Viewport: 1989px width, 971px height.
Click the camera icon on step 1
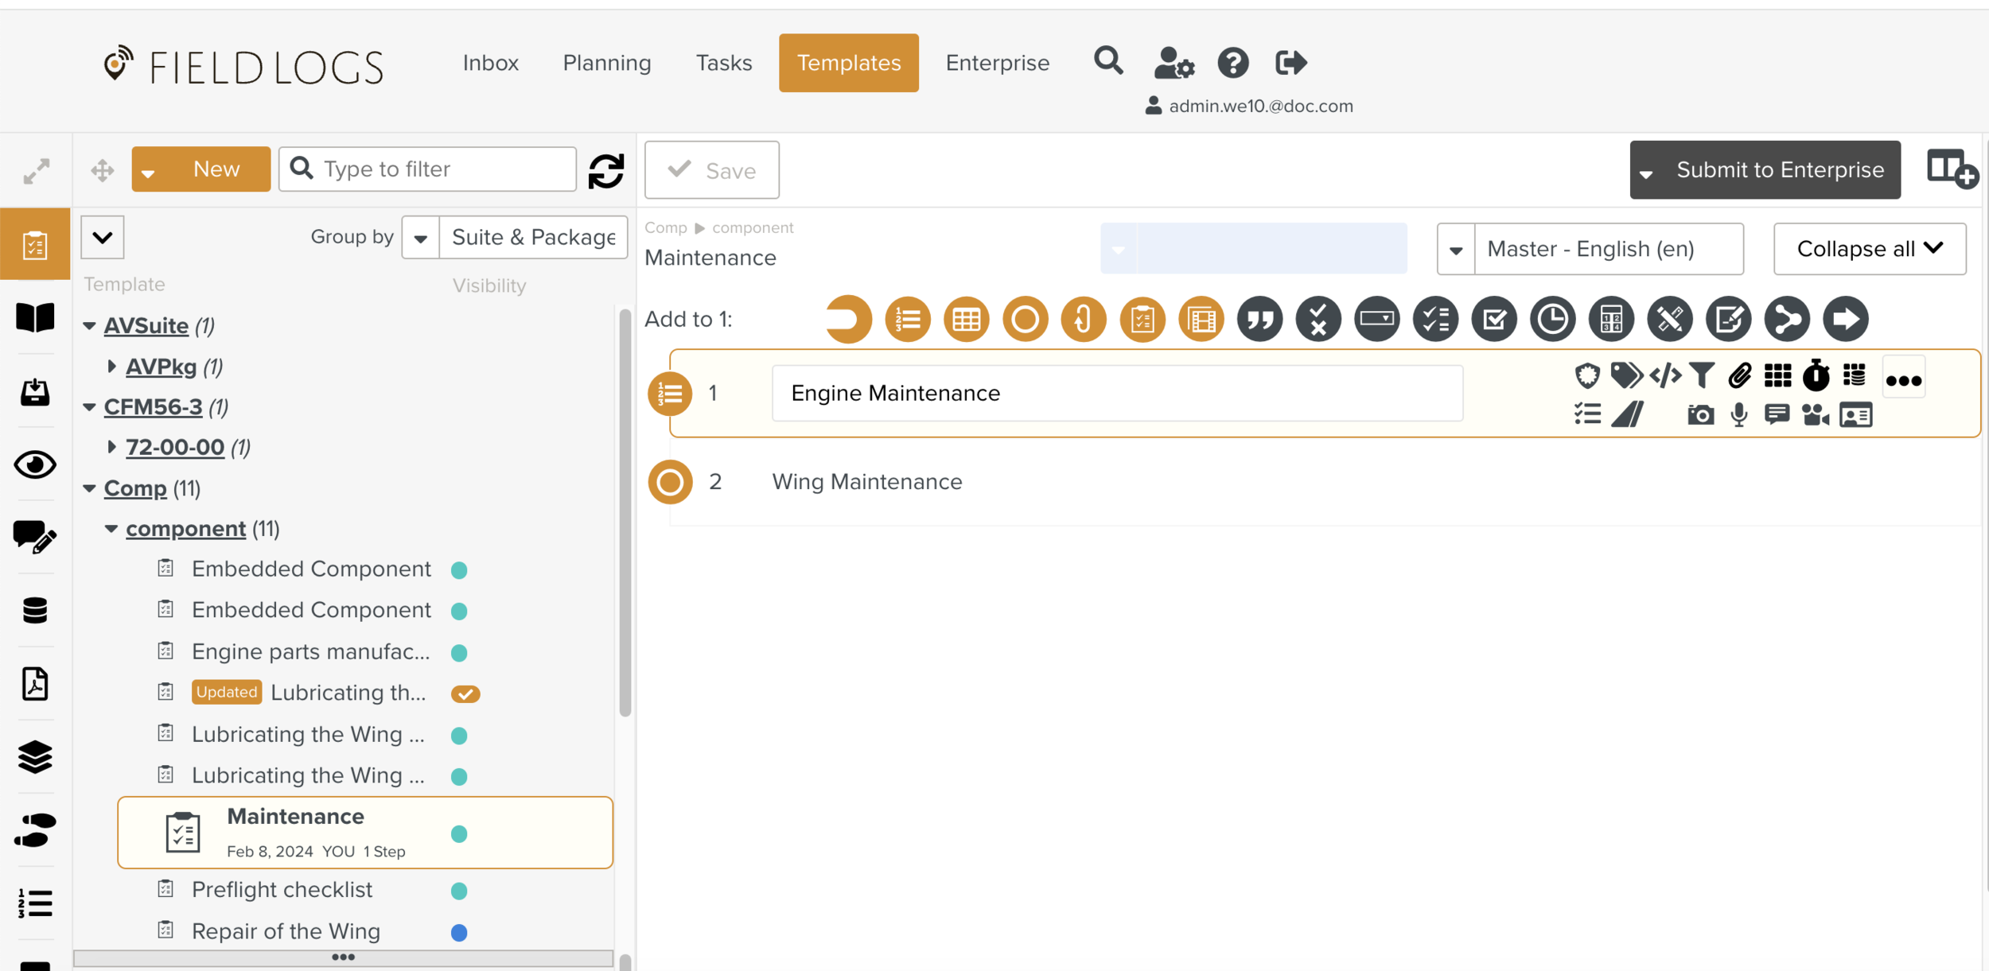pyautogui.click(x=1700, y=415)
